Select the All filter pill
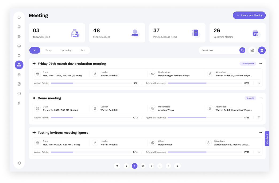 [x=35, y=50]
